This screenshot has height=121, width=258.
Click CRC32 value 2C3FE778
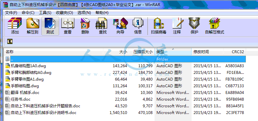point(235,113)
